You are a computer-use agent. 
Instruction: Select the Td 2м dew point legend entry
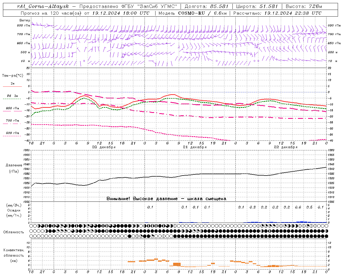pyautogui.click(x=13, y=96)
